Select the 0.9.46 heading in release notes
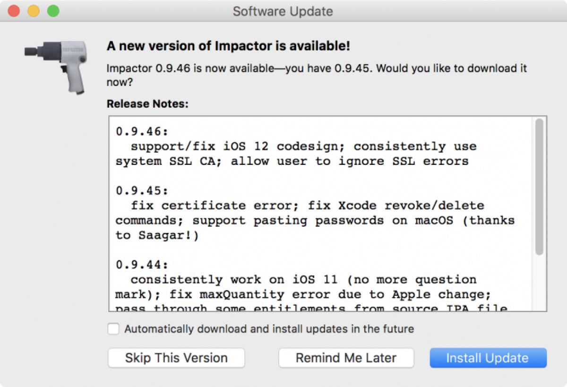The width and height of the screenshot is (567, 387). click(x=140, y=130)
